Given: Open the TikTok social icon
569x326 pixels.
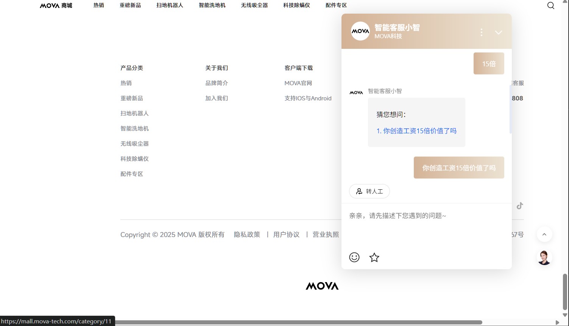Looking at the screenshot, I should coord(520,206).
